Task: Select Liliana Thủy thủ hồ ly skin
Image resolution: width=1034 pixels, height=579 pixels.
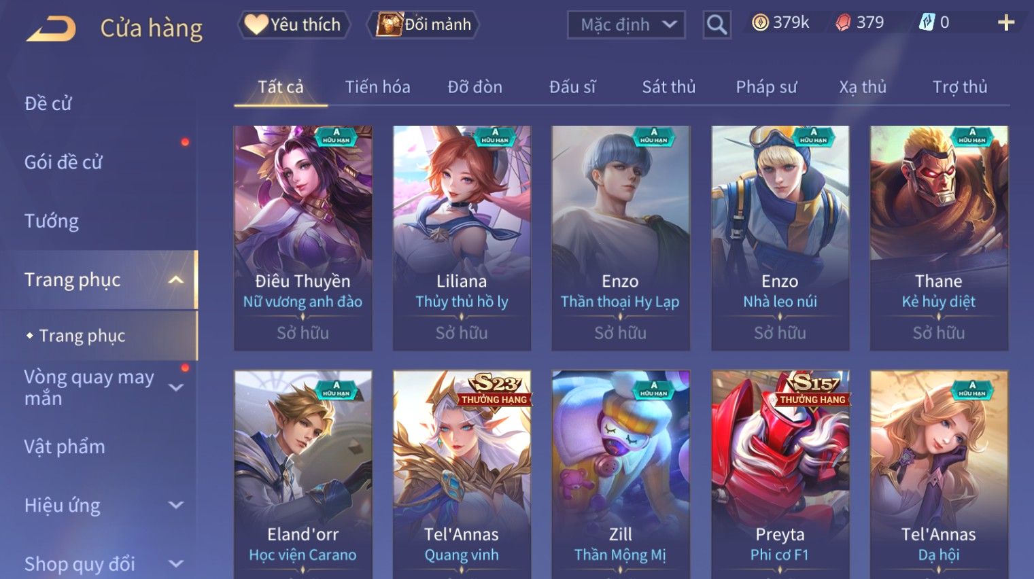Action: (462, 238)
